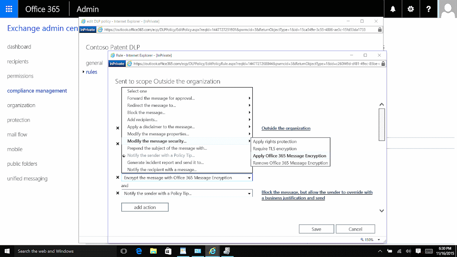This screenshot has height=257, width=457.
Task: Open the Windows Start menu
Action: click(7, 251)
